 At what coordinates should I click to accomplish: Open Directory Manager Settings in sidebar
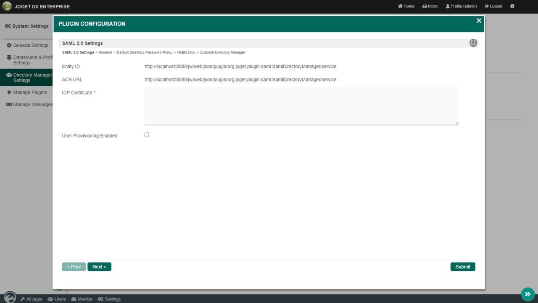[26, 77]
